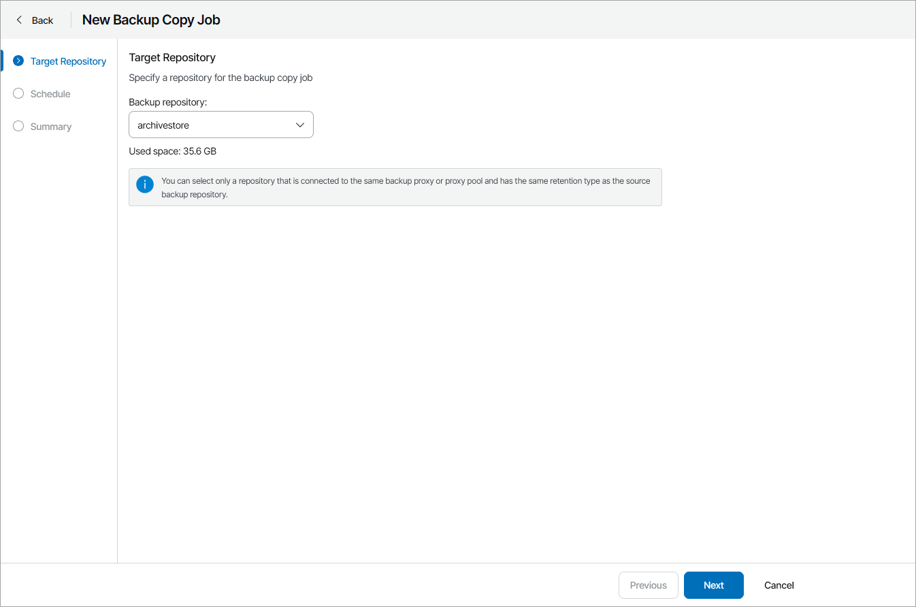Switch to the Schedule step label

50,94
